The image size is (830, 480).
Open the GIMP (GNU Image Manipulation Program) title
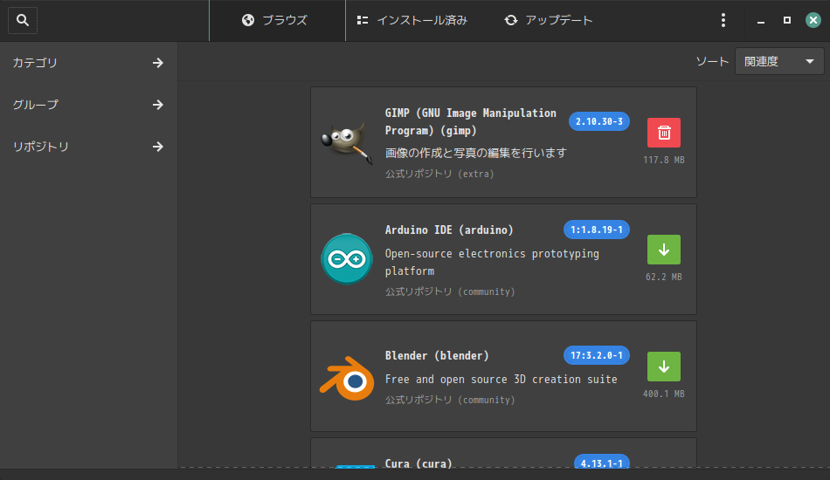tap(471, 121)
